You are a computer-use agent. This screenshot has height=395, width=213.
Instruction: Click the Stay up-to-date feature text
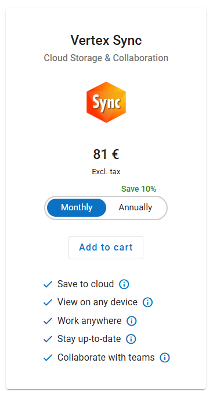[x=89, y=339]
